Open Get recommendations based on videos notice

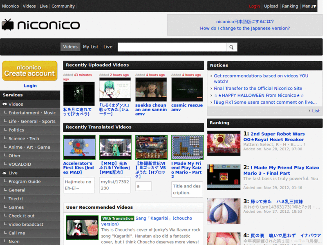tap(261, 78)
